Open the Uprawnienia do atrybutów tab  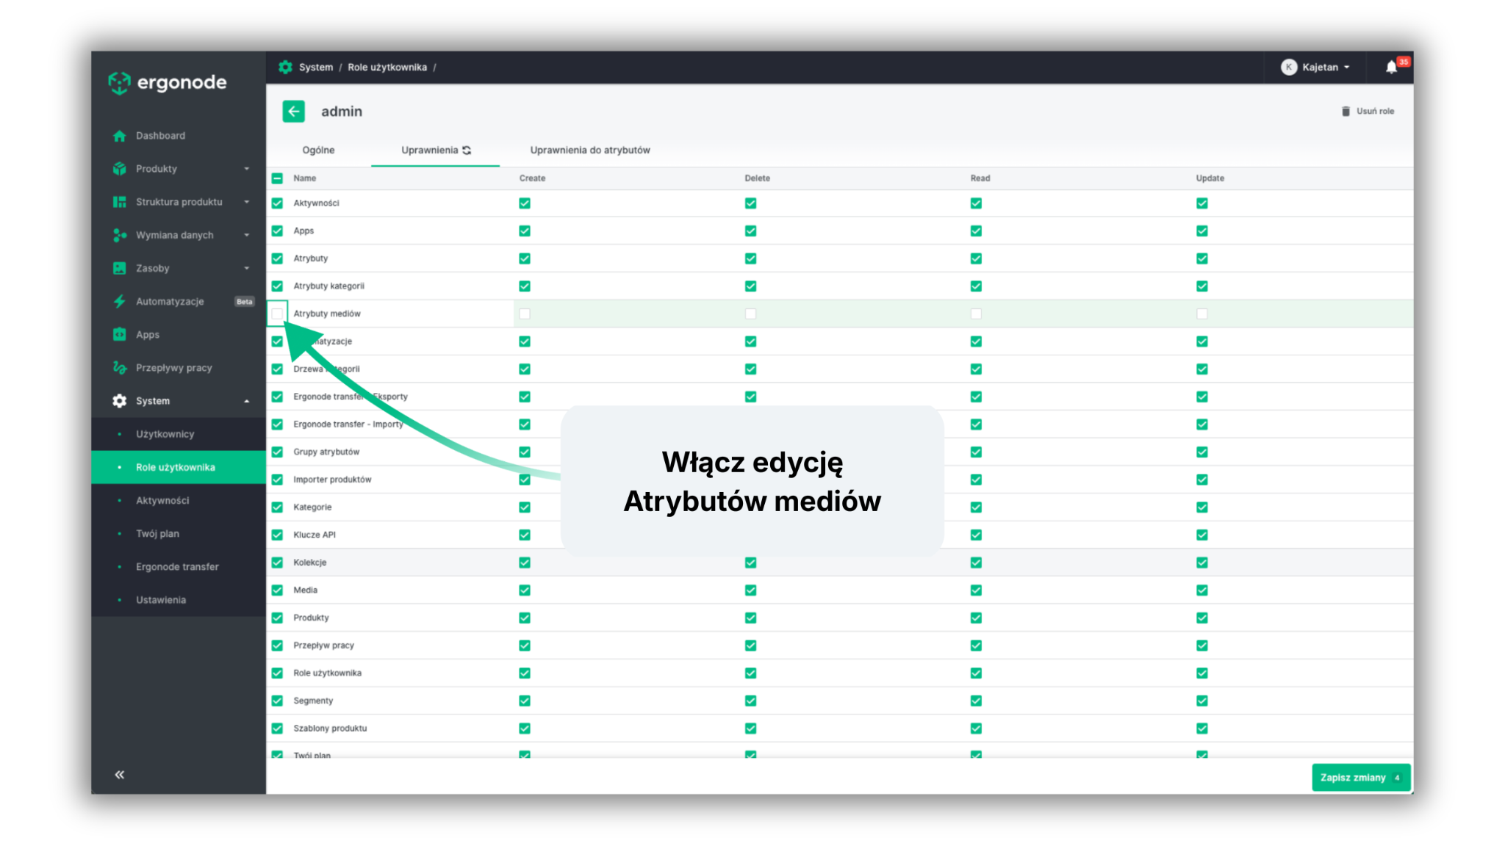tap(590, 151)
